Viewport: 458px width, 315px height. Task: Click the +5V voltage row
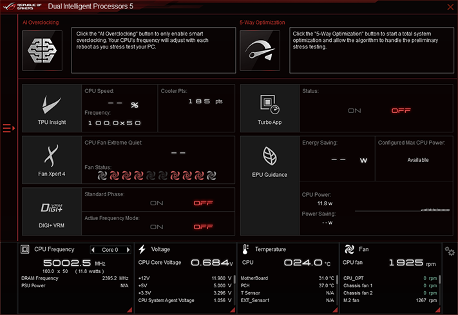pyautogui.click(x=185, y=285)
